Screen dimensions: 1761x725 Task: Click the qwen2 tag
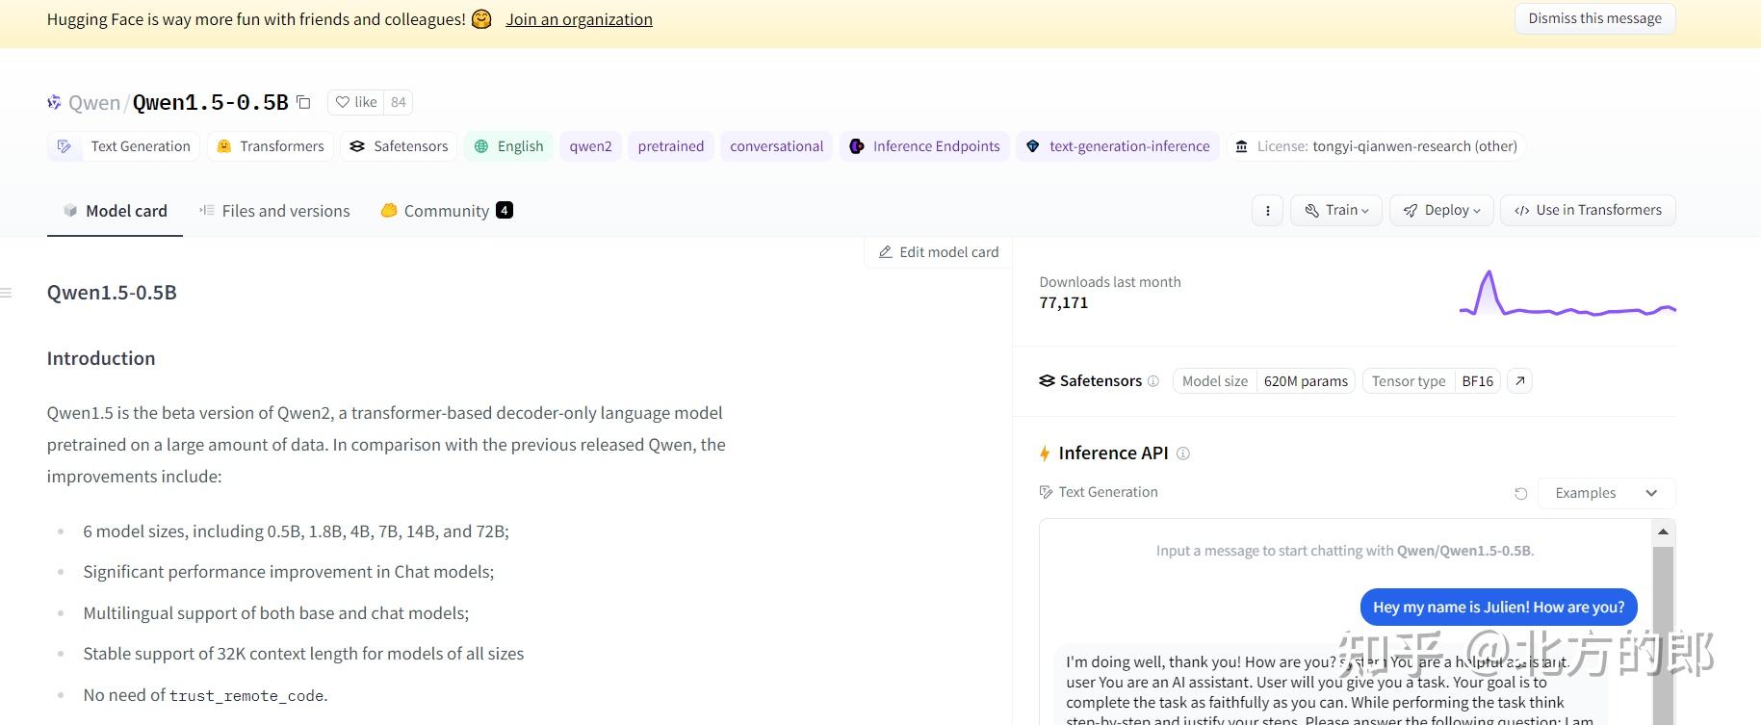coord(590,146)
